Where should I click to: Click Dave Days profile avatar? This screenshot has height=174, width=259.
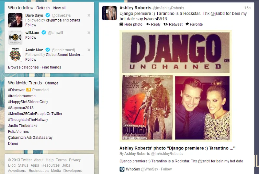(15, 20)
